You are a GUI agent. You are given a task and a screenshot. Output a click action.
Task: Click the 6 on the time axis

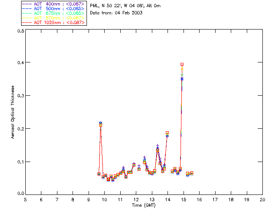coord(41,200)
